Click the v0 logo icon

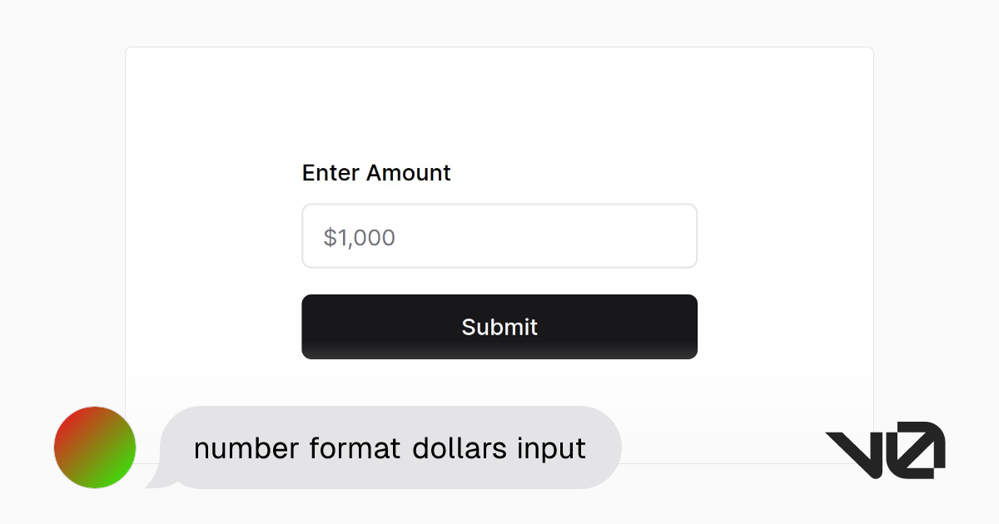tap(885, 447)
